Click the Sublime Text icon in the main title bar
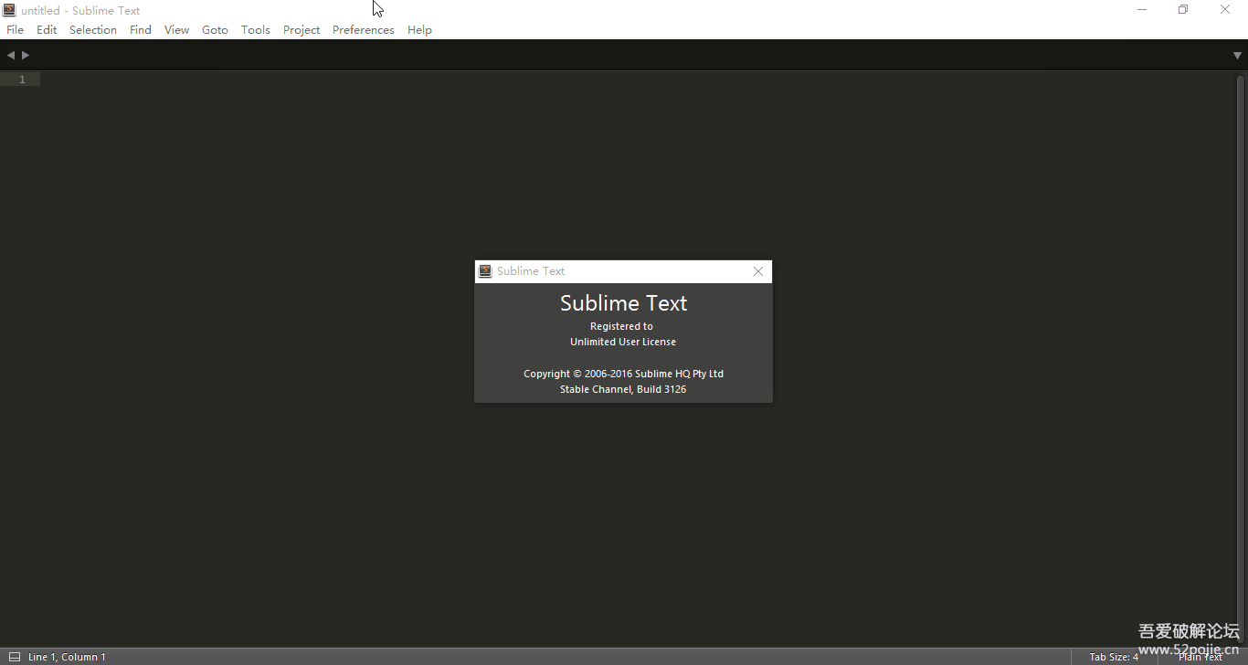 tap(9, 10)
